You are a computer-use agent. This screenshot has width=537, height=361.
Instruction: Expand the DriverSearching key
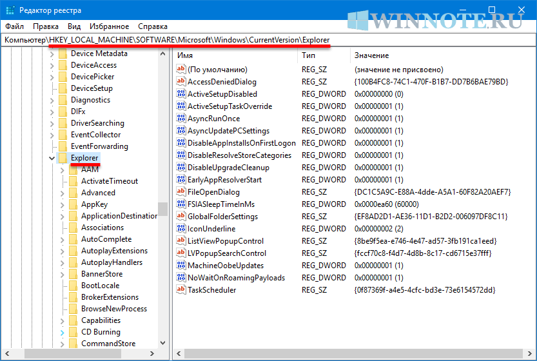52,124
